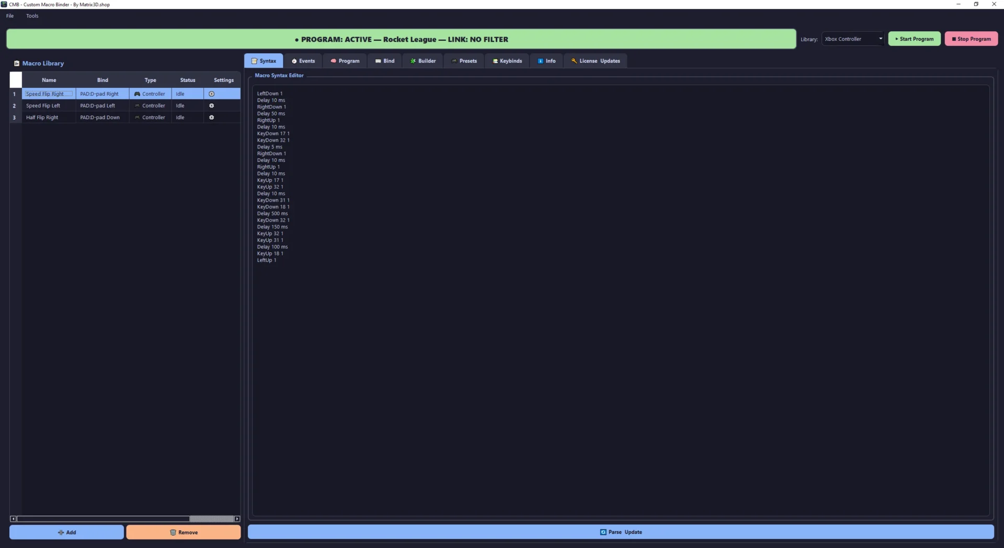1004x548 pixels.
Task: Click the Delay 100 ms line
Action: tap(272, 247)
